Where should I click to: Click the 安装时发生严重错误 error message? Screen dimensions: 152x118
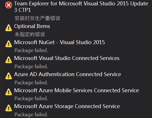click(37, 18)
